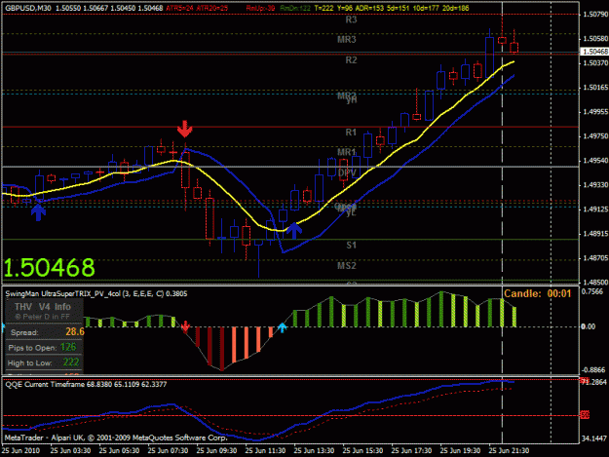Image resolution: width=609 pixels, height=457 pixels.
Task: Click 1.50790 on the price axis
Action: pos(595,15)
